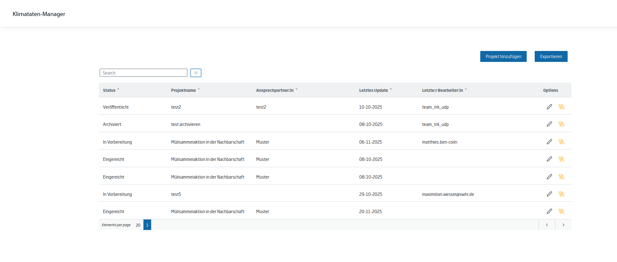Select page 1 in the pagination bar

[x=147, y=225]
